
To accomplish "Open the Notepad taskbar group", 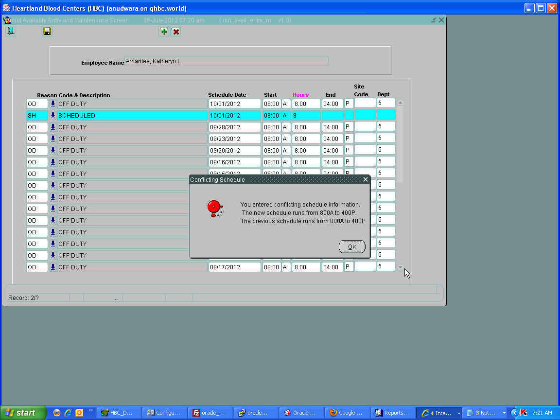I will [x=485, y=413].
